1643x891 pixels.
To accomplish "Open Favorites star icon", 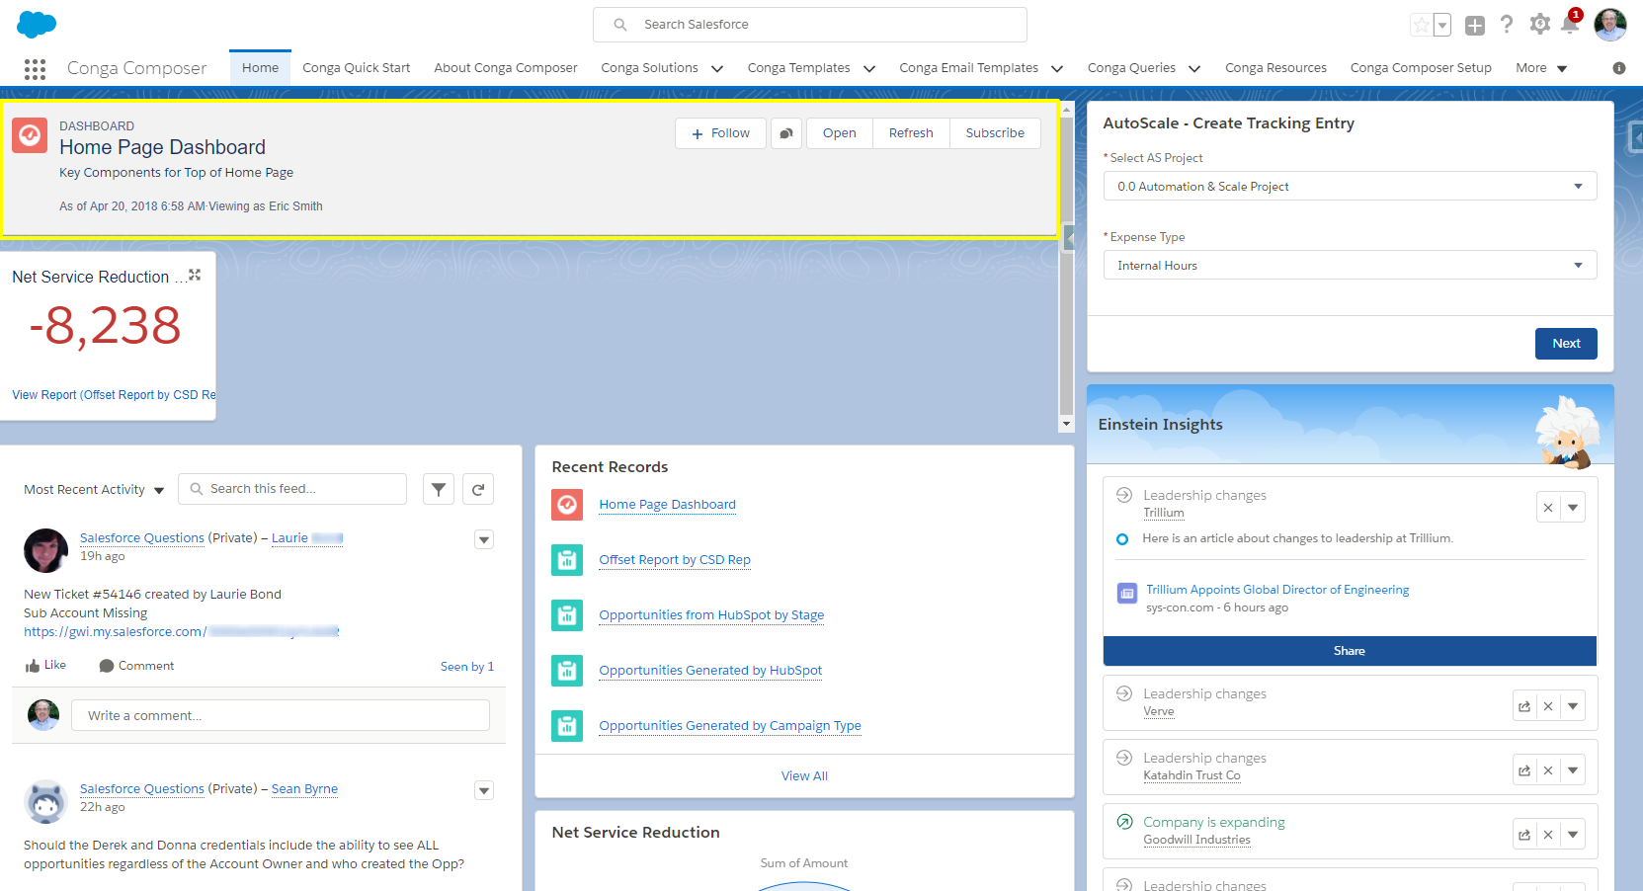I will 1421,25.
